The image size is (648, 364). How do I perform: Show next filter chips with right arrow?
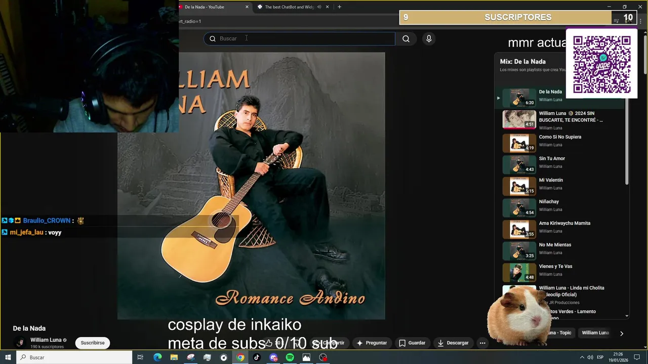[622, 333]
